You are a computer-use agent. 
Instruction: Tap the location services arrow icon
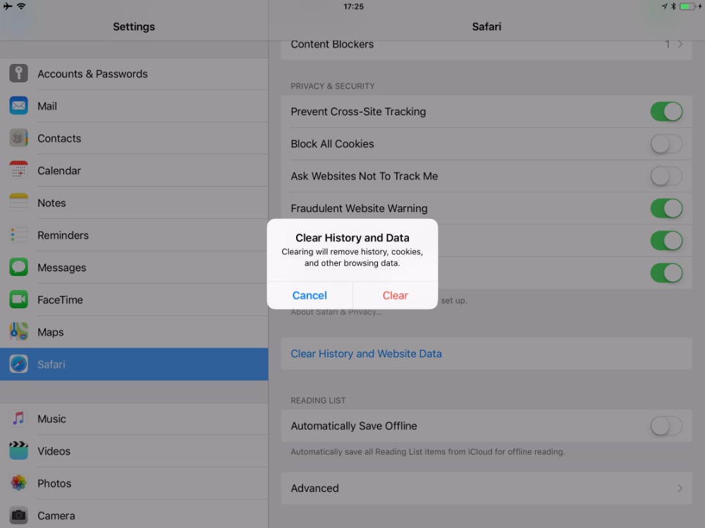664,6
